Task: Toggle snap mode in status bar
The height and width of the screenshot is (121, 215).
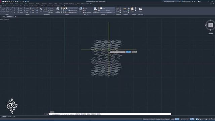Action: click(x=178, y=119)
